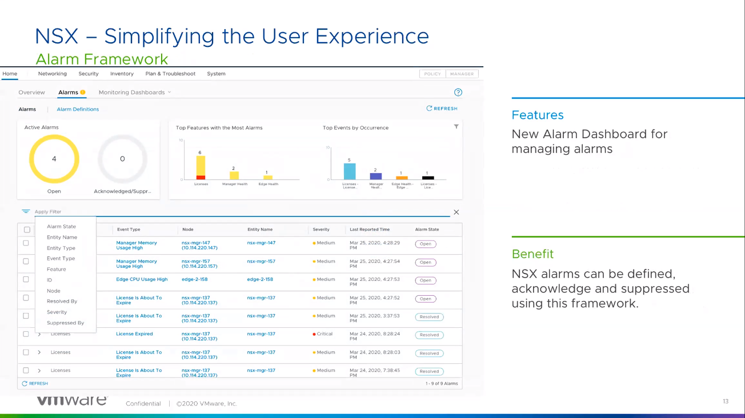The image size is (745, 418).
Task: Click the yellow Licenses bar in chart
Action: pos(201,165)
